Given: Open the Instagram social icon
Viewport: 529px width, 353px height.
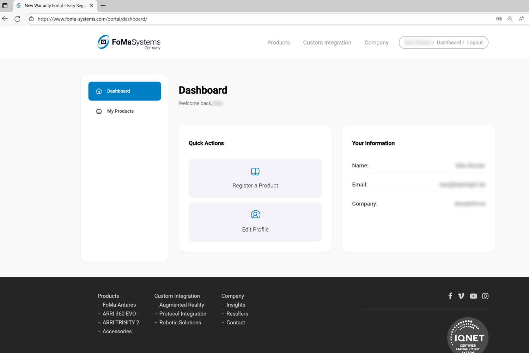Looking at the screenshot, I should coord(485,296).
